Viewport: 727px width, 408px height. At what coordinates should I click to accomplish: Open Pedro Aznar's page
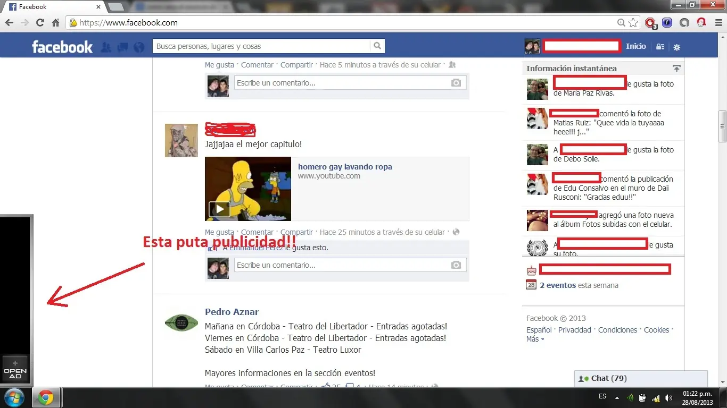232,312
